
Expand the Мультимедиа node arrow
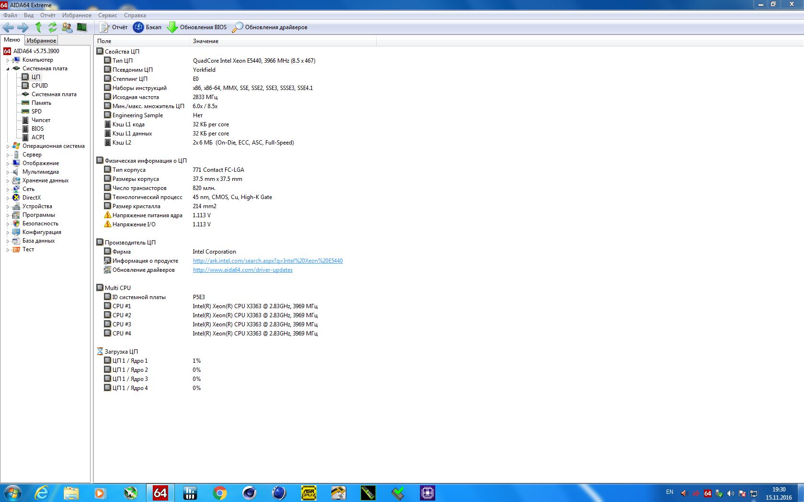[x=8, y=172]
